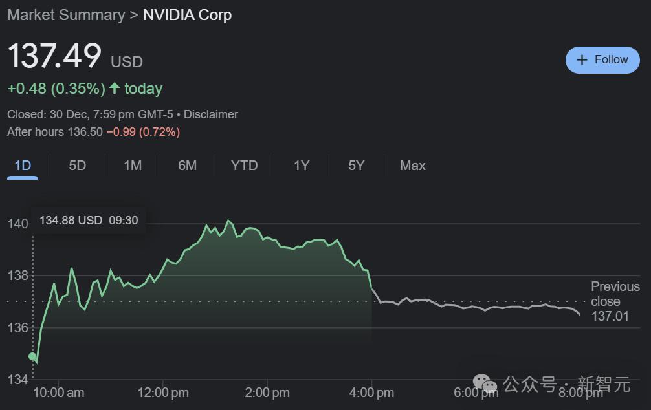
Task: Switch to the 5D tab
Action: [77, 166]
